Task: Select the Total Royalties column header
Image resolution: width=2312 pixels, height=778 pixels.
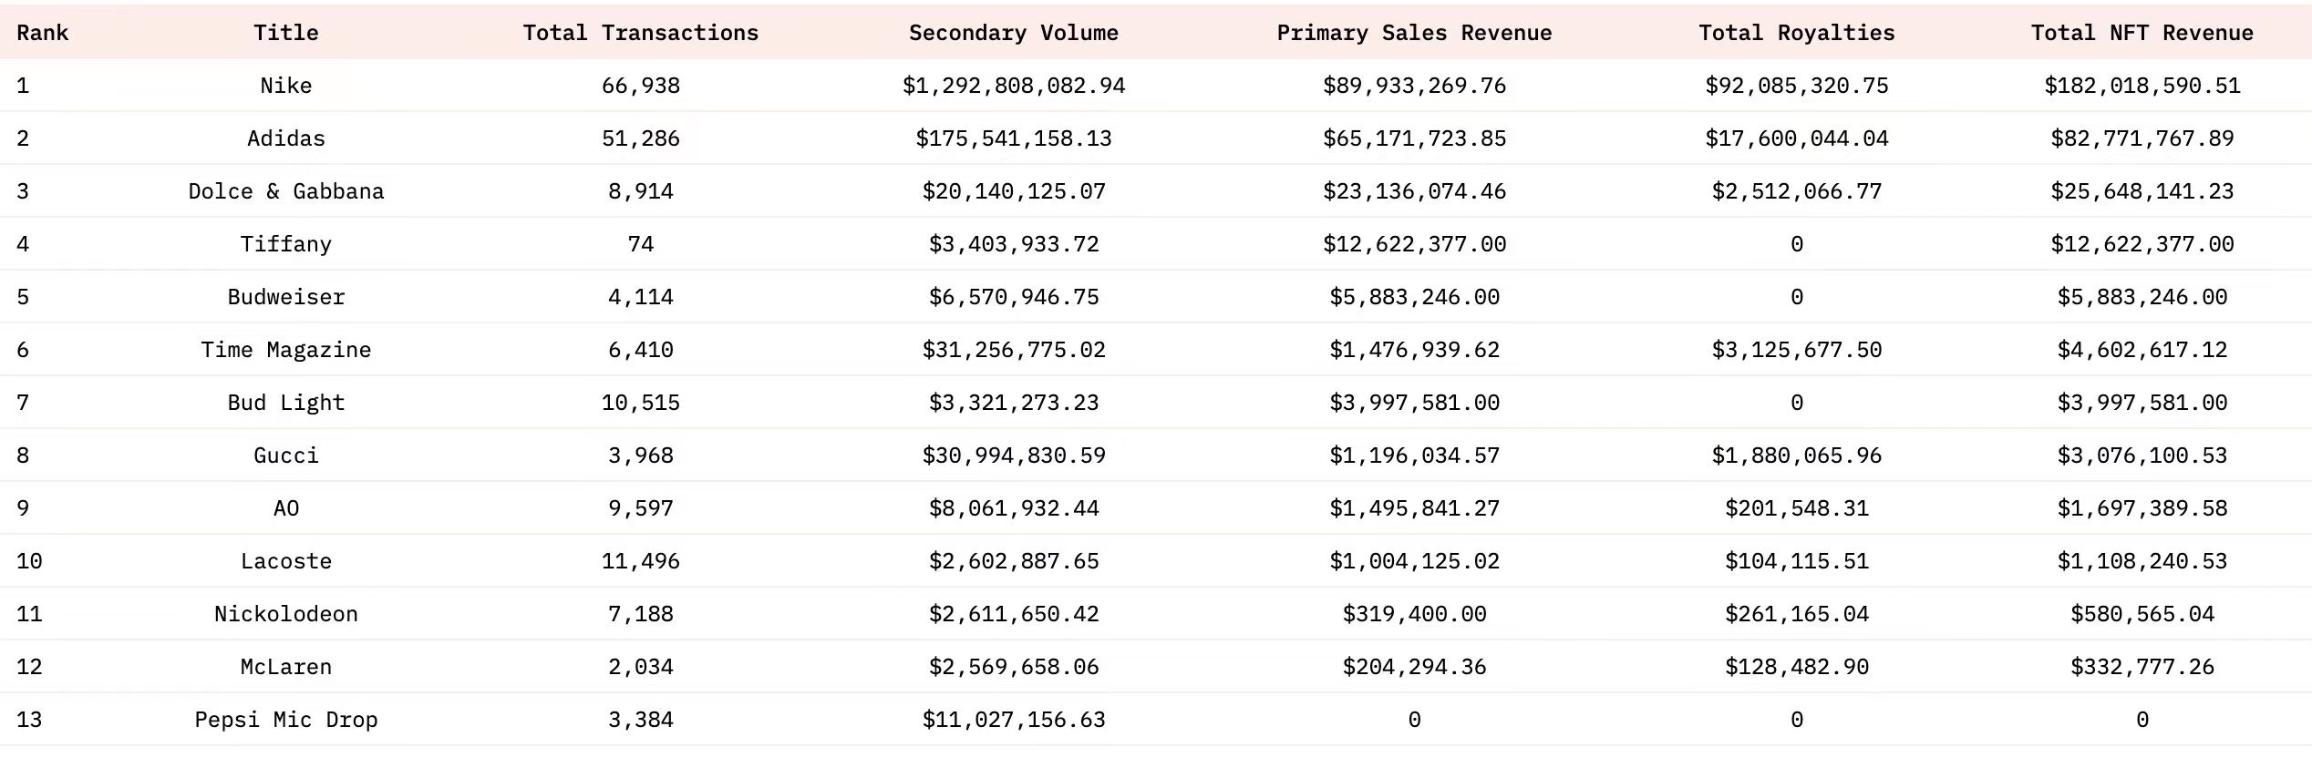Action: [x=1796, y=33]
